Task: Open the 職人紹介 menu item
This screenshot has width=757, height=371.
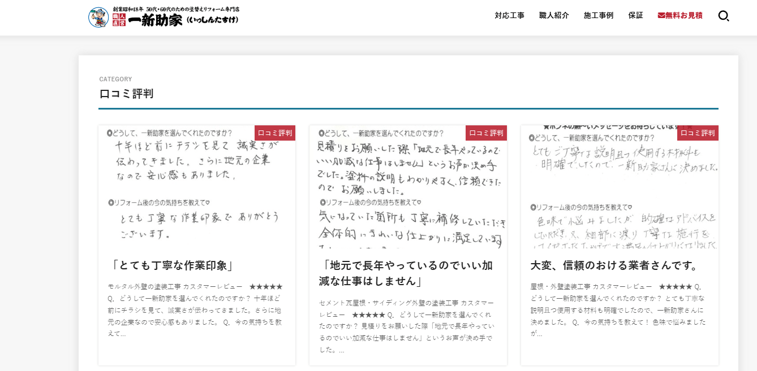Action: click(x=554, y=16)
